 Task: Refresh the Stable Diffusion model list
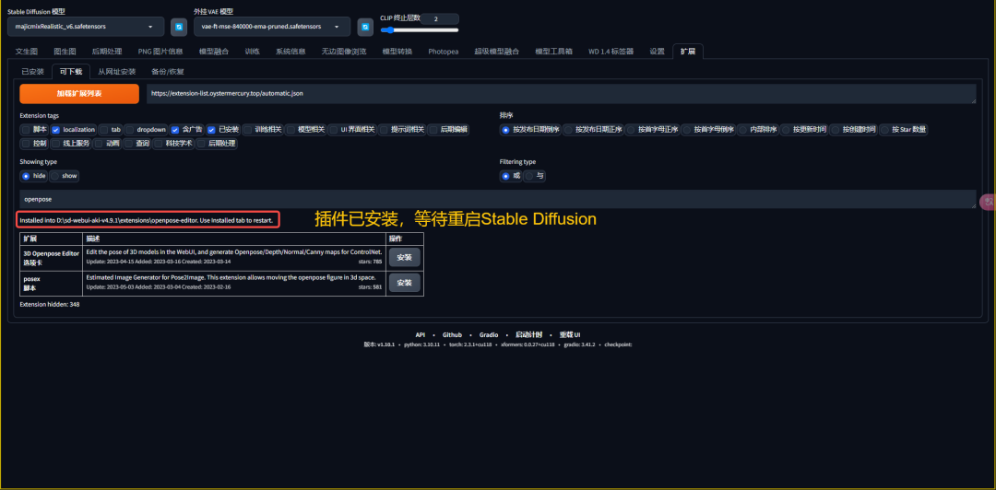pyautogui.click(x=179, y=27)
